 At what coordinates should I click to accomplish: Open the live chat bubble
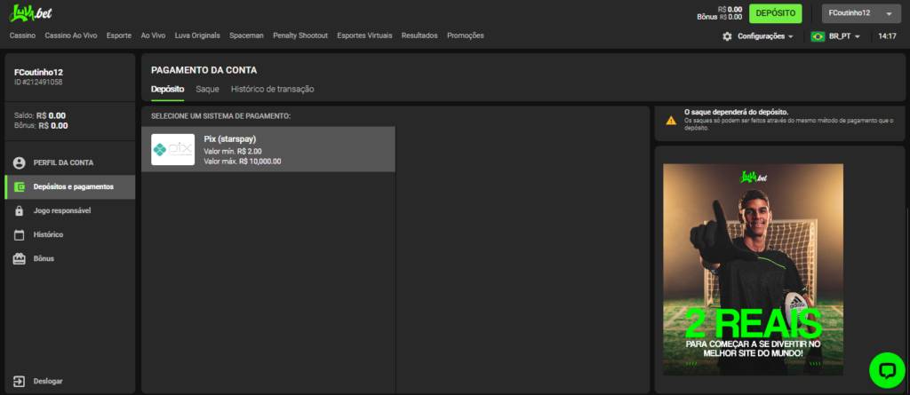[x=886, y=370]
